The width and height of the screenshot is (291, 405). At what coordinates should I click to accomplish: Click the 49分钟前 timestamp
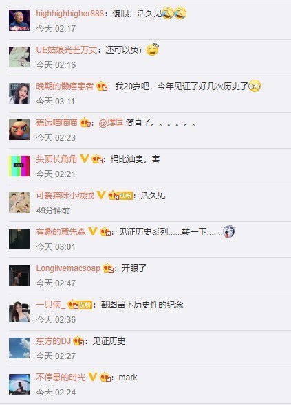53,211
